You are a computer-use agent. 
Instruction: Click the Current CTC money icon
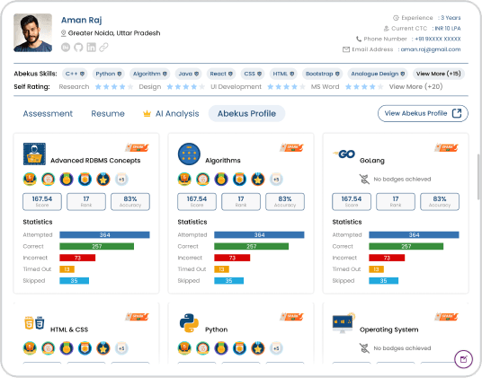coord(387,29)
